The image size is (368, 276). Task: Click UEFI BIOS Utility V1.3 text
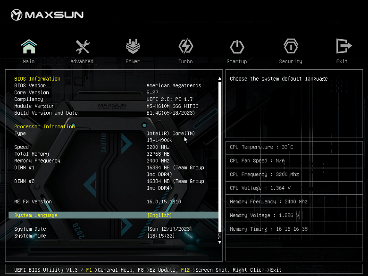coord(46,270)
